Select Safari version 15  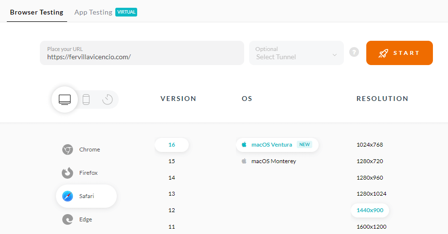[172, 161]
